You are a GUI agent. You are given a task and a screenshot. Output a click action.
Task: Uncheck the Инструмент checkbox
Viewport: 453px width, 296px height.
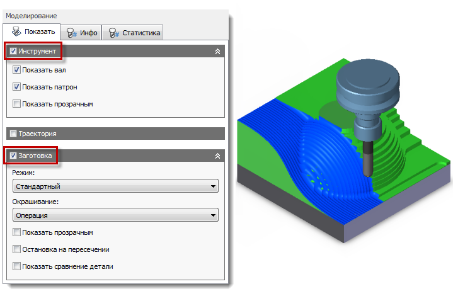coord(13,51)
